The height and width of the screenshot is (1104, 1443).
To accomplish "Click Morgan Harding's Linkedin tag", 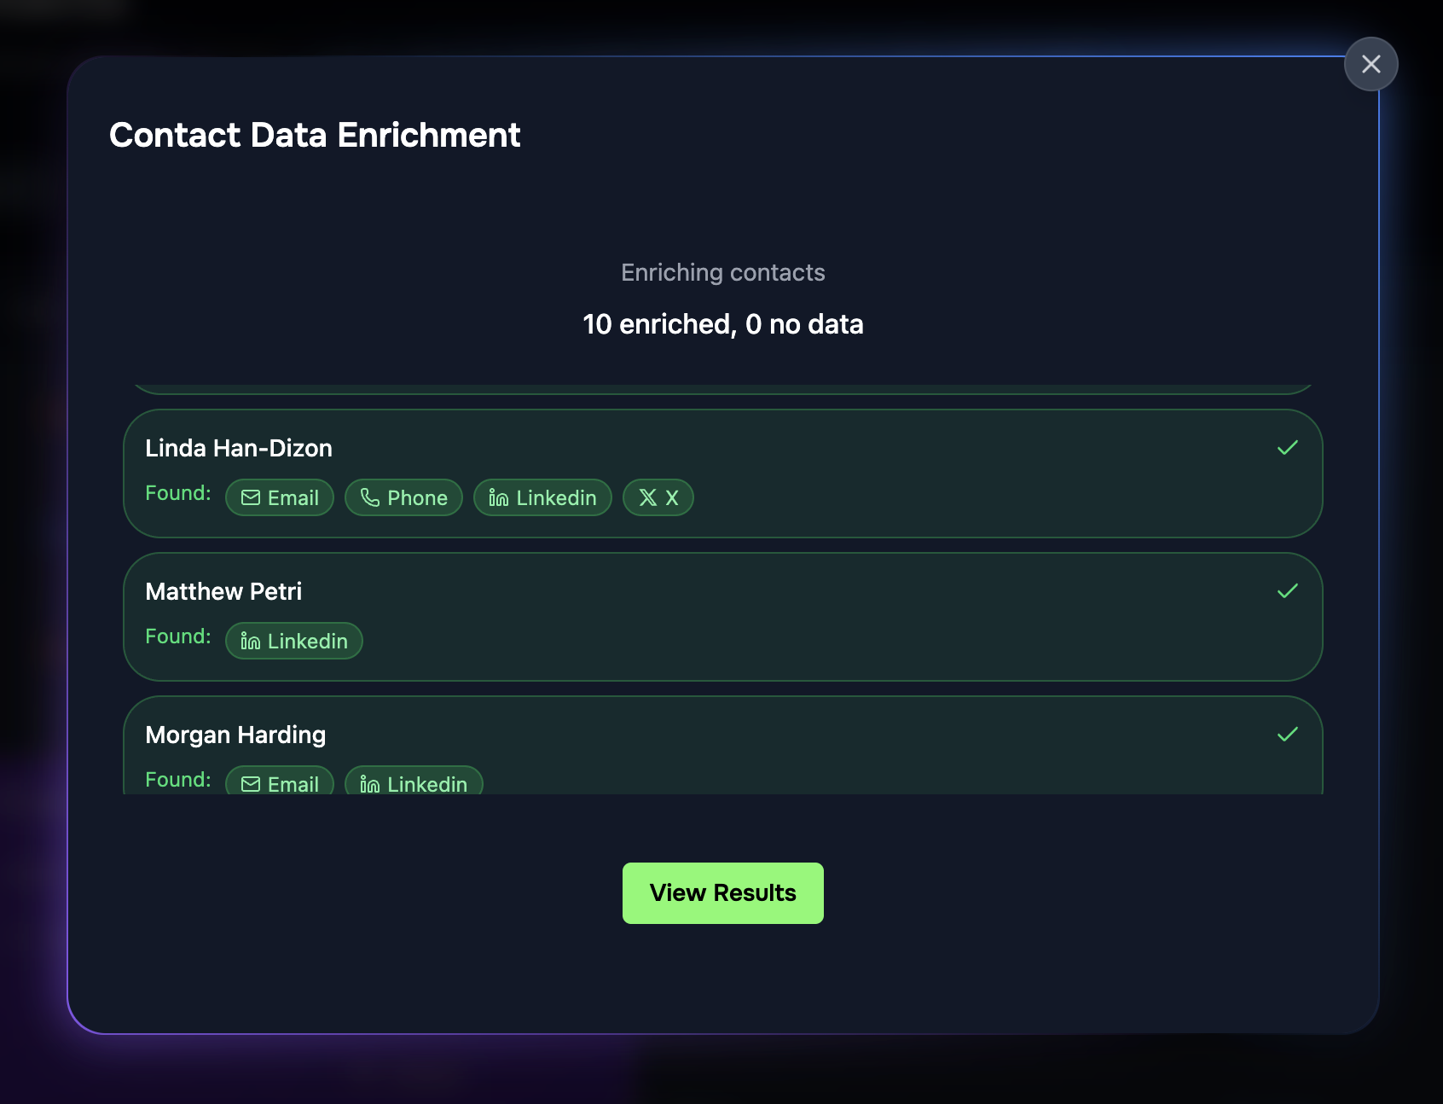I will [x=414, y=781].
